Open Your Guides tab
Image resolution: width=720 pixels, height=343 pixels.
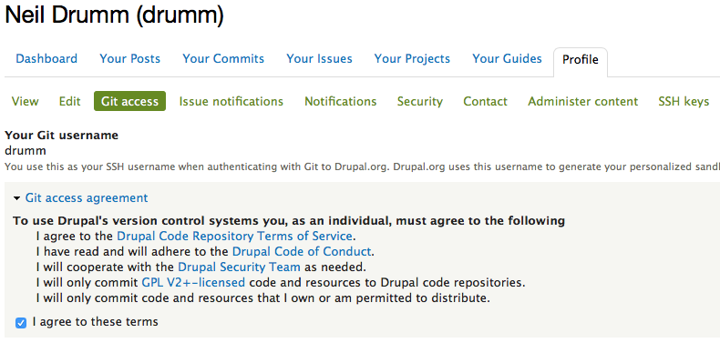click(x=507, y=59)
